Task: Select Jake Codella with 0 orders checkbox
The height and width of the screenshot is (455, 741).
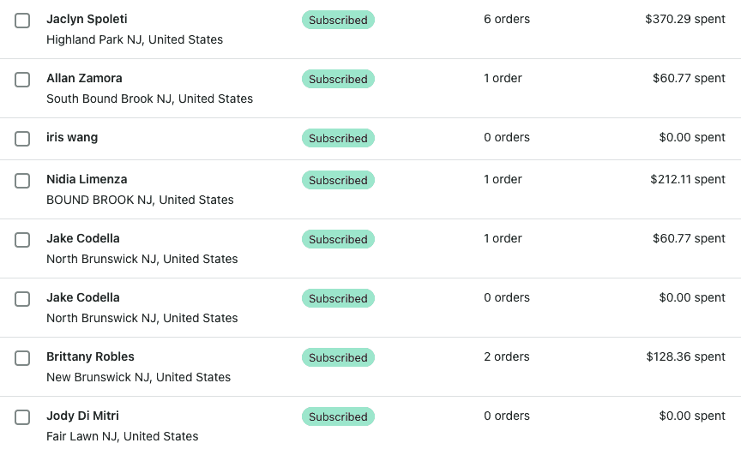Action: [22, 299]
